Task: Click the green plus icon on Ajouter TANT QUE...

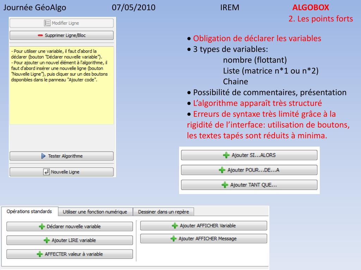Action: coord(225,185)
